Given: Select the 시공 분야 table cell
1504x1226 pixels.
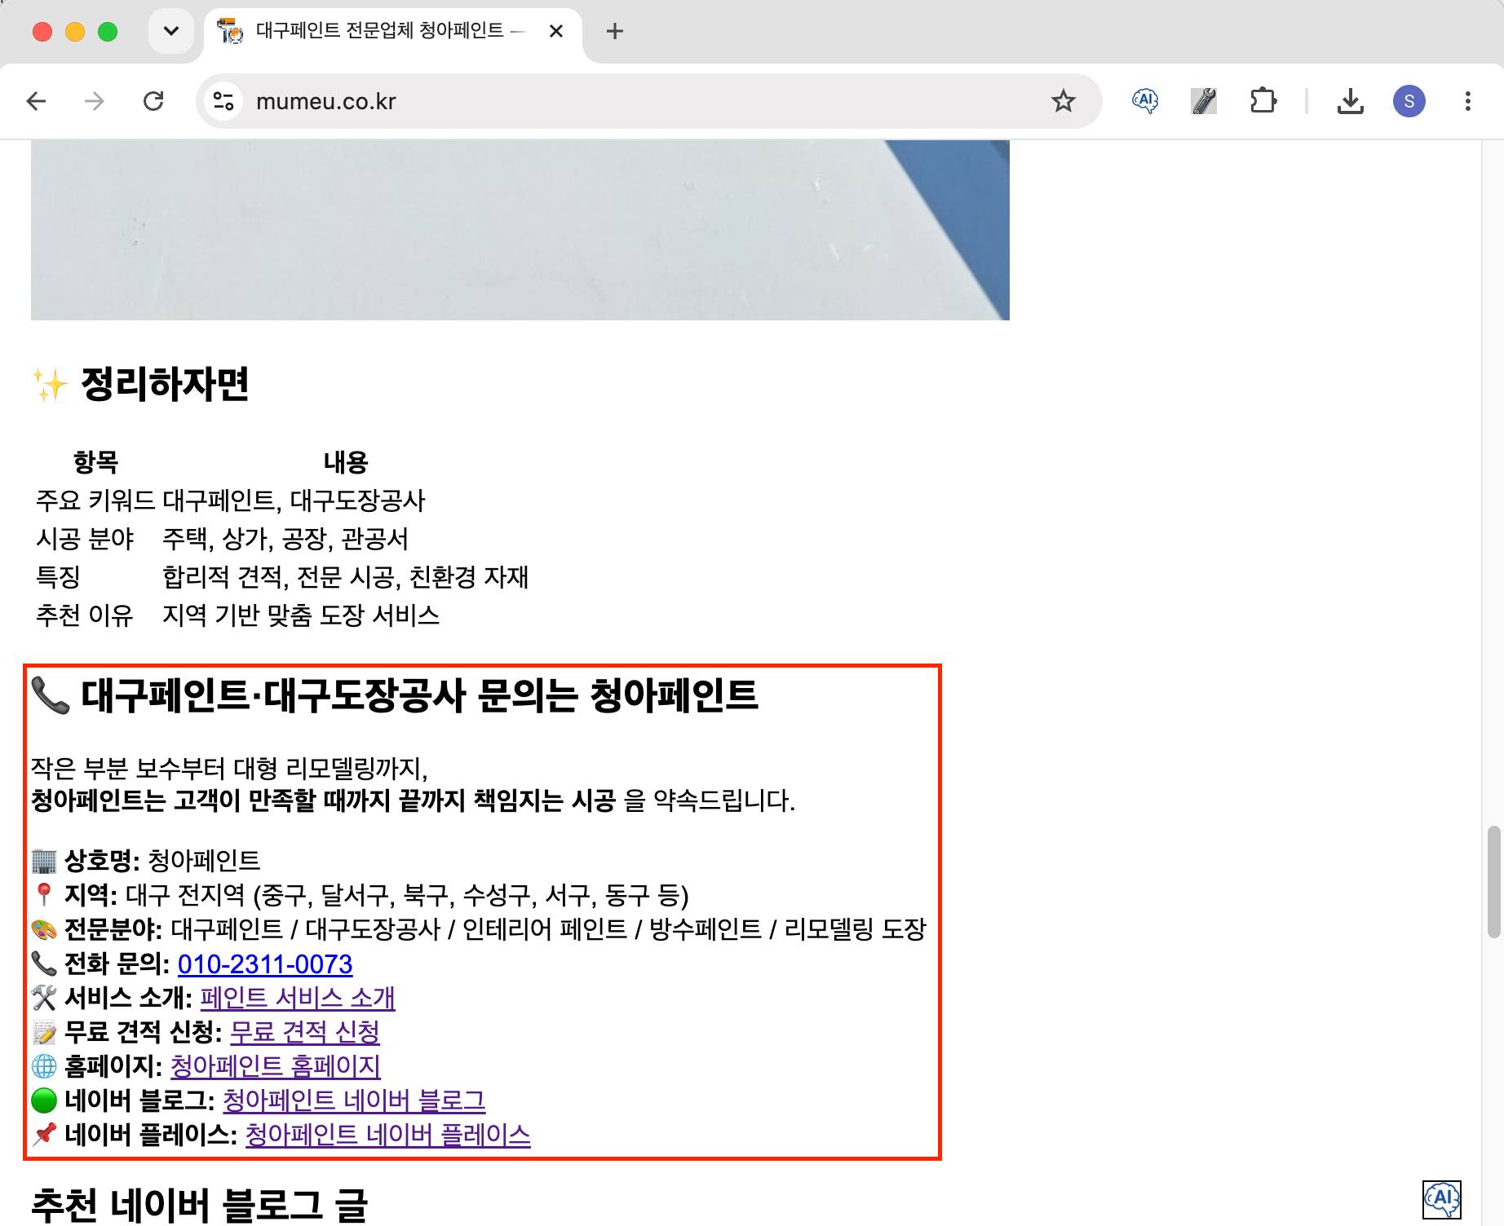Looking at the screenshot, I should 85,539.
